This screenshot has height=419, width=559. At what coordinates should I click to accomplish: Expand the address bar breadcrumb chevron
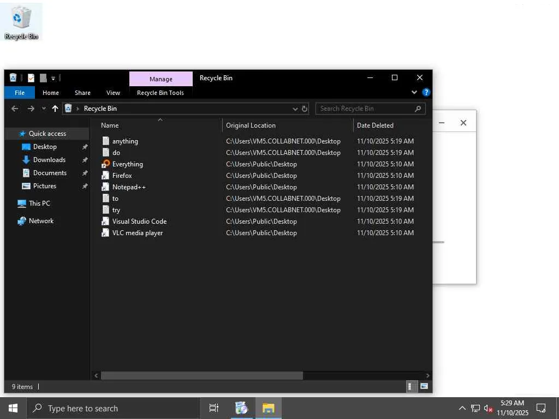[78, 109]
